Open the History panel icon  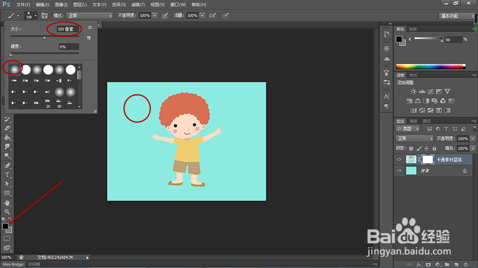click(x=387, y=34)
